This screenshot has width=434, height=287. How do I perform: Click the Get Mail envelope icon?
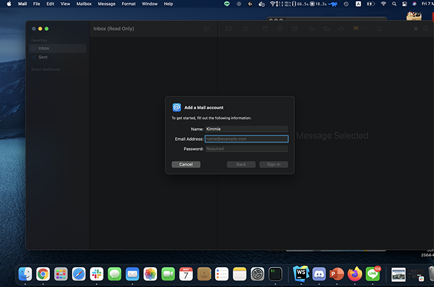click(x=228, y=29)
